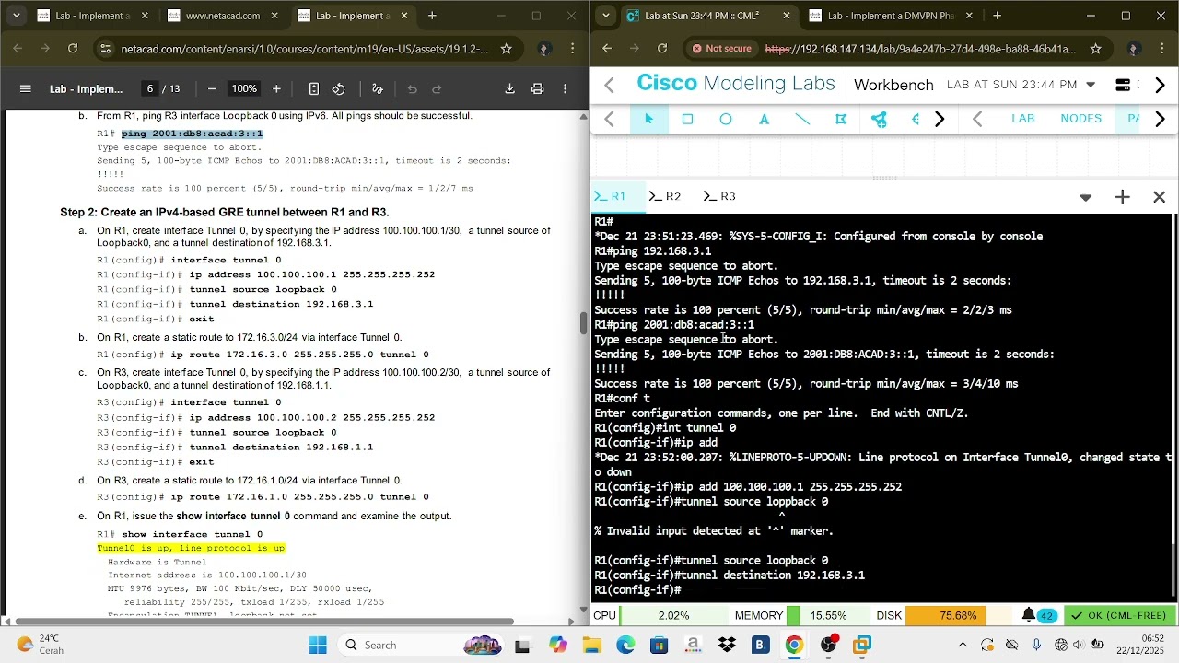Click the DISK usage bar showing 75.68%
The image size is (1179, 663).
(x=958, y=615)
